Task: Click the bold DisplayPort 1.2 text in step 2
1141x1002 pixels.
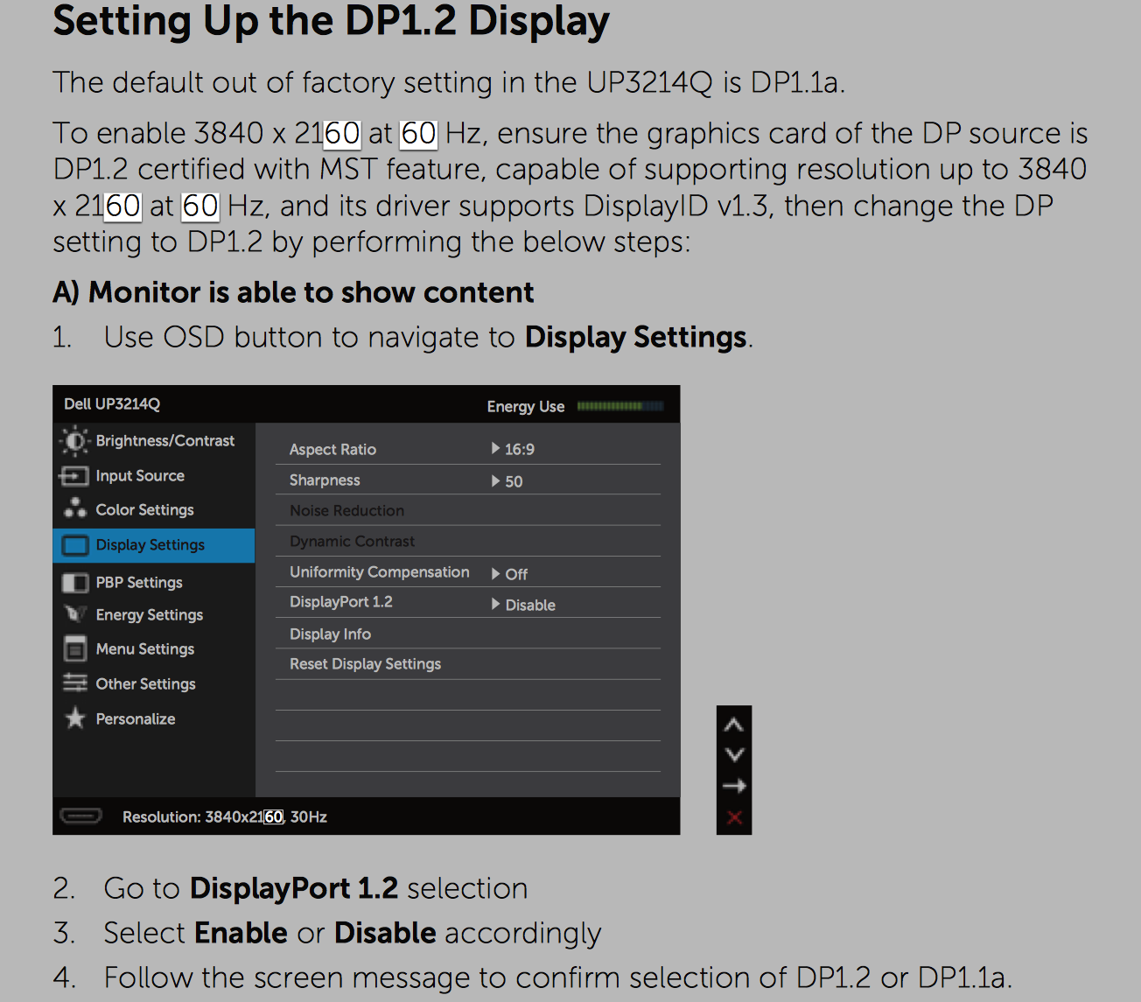Action: click(294, 888)
